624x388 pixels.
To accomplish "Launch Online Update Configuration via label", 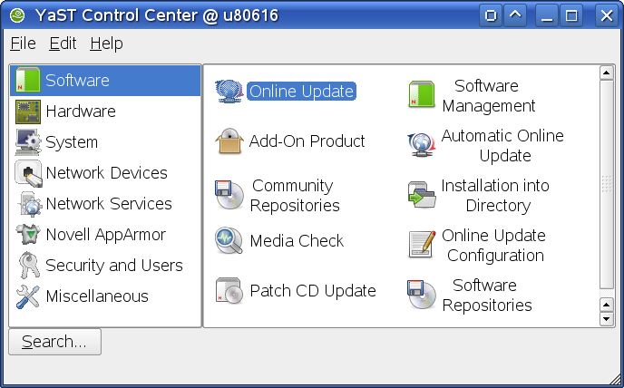I will point(494,246).
